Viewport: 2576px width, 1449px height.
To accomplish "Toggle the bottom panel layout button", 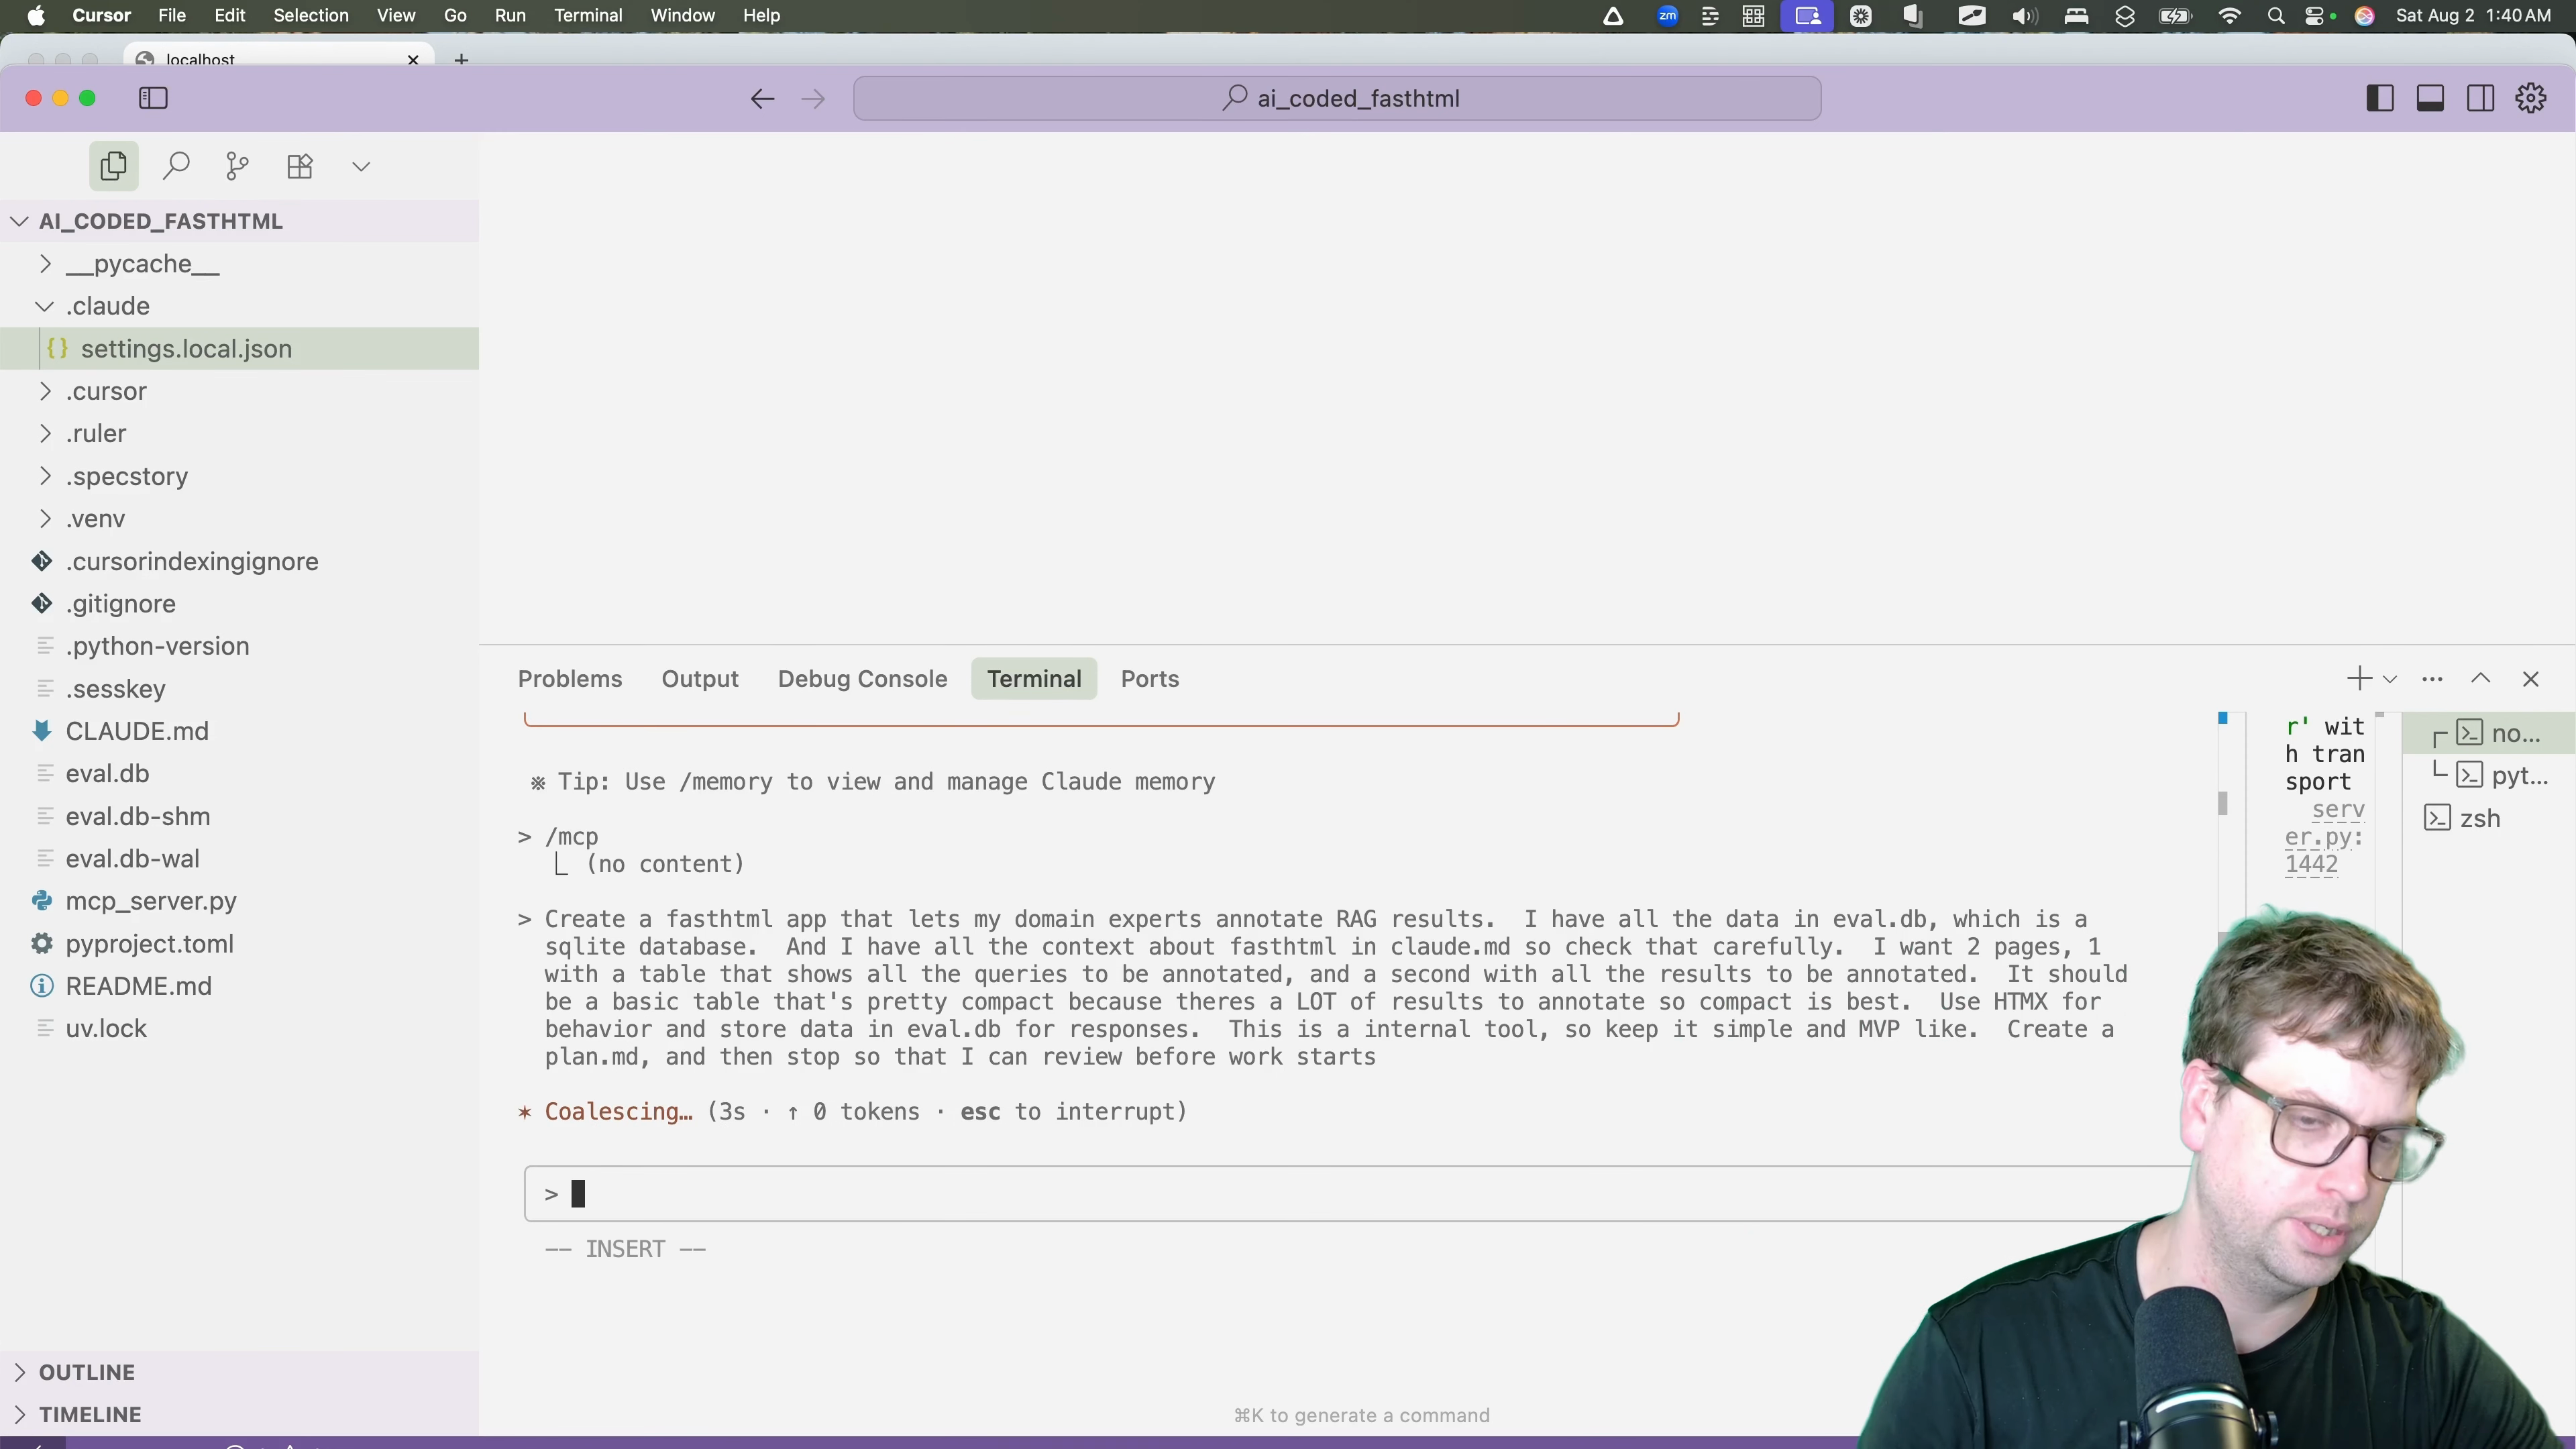I will [x=2430, y=98].
